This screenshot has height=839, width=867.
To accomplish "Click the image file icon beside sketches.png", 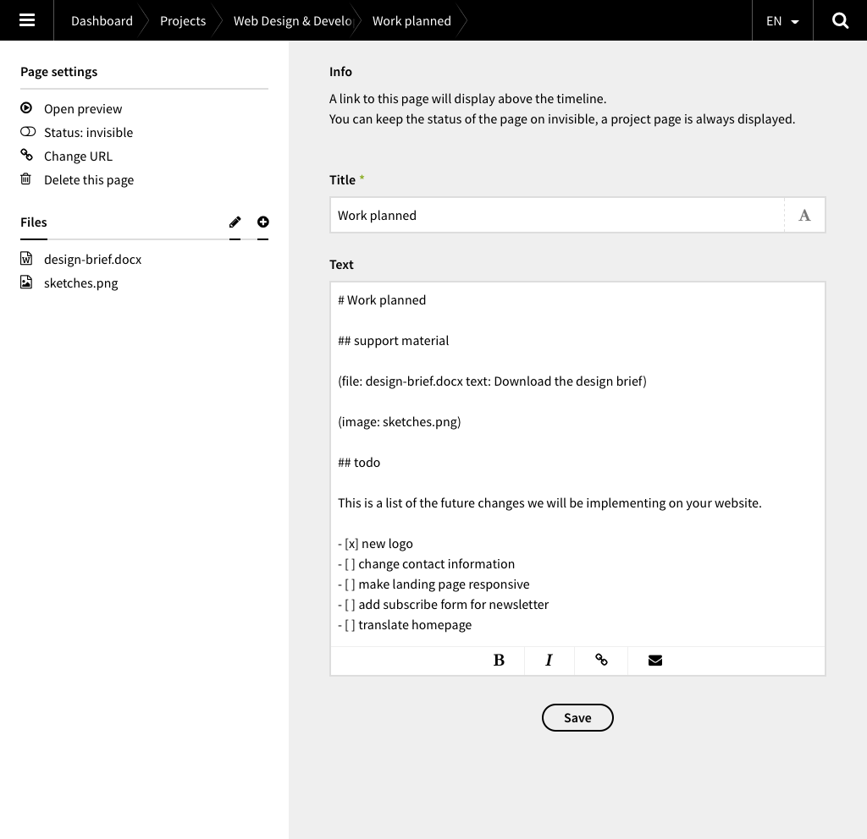I will tap(26, 282).
